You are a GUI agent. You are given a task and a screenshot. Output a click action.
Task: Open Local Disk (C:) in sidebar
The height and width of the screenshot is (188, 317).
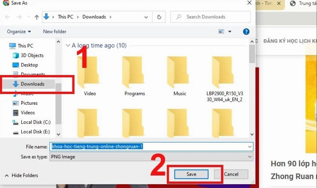(x=35, y=122)
